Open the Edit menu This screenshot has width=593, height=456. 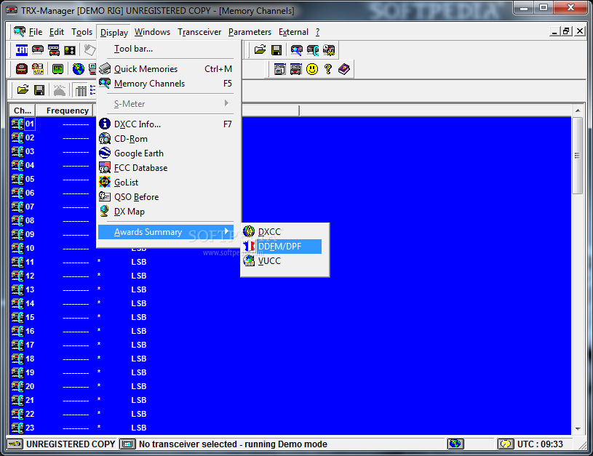(x=57, y=32)
